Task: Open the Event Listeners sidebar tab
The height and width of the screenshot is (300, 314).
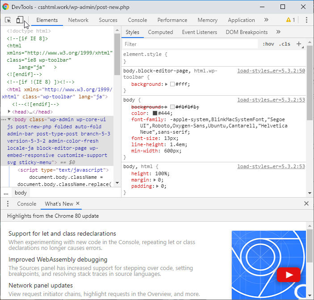Action: click(200, 32)
